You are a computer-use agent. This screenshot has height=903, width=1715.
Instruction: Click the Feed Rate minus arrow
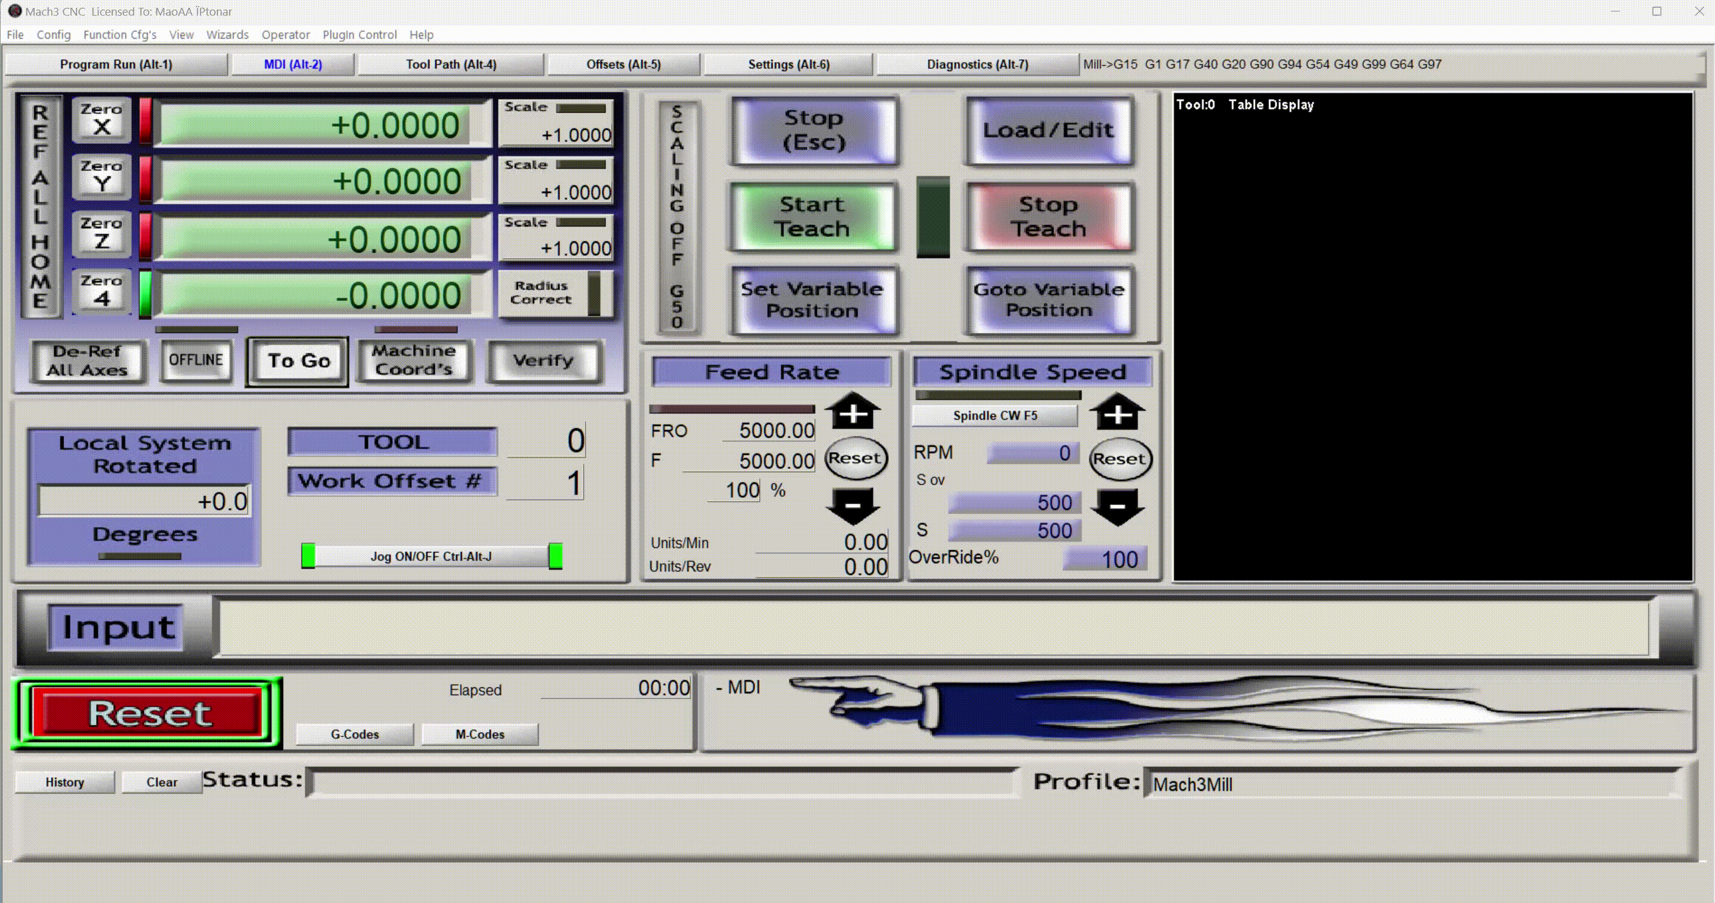pos(853,506)
